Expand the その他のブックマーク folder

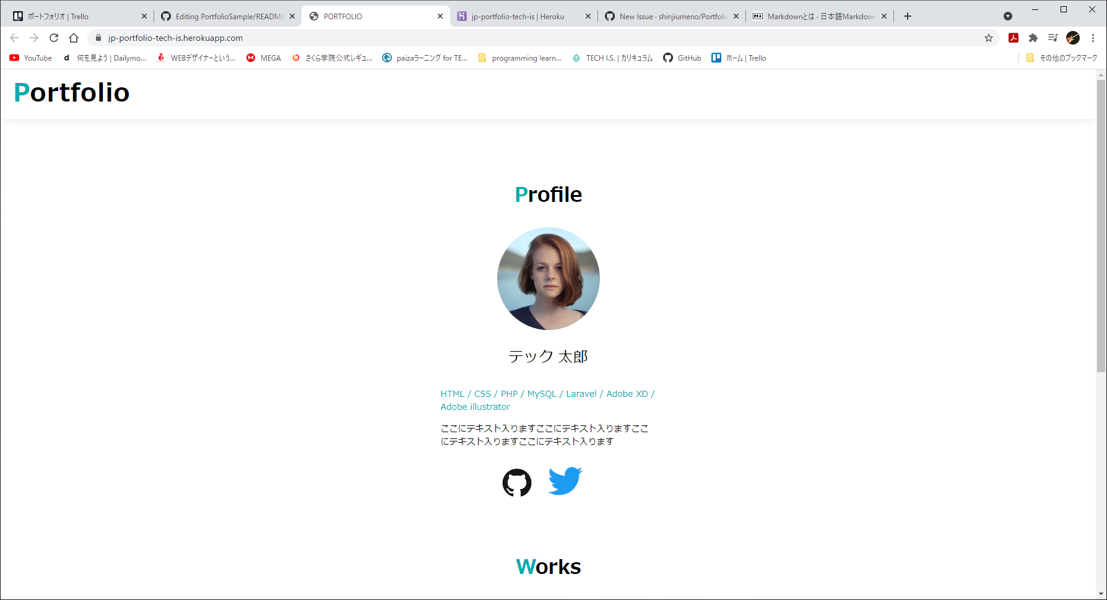coord(1062,58)
